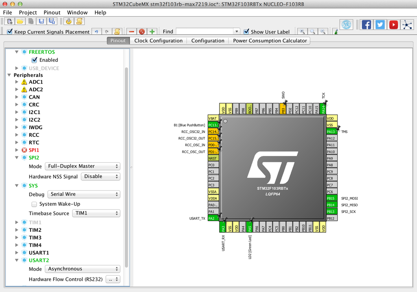Open the Project menu
The image size is (417, 292).
[28, 12]
